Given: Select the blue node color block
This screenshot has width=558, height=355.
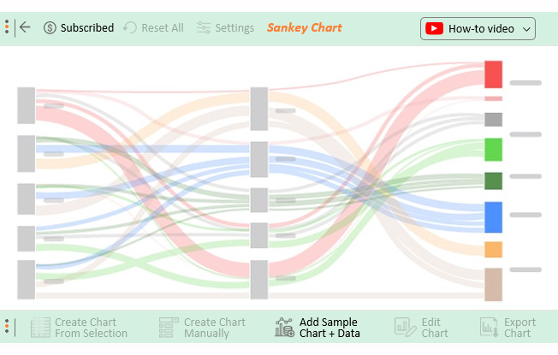Looking at the screenshot, I should [x=493, y=217].
